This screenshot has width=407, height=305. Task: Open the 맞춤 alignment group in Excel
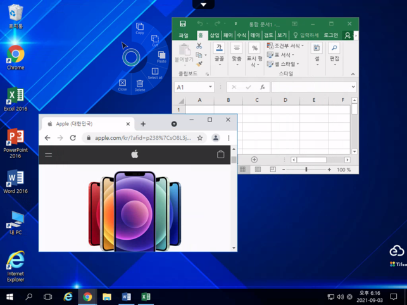pyautogui.click(x=237, y=54)
